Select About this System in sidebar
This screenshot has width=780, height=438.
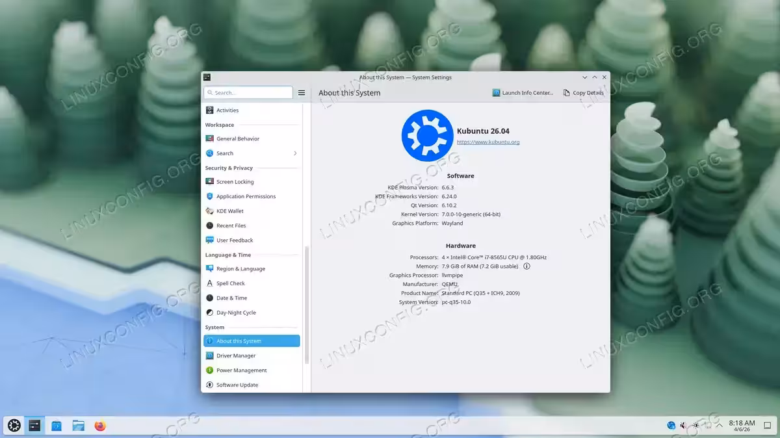click(252, 341)
